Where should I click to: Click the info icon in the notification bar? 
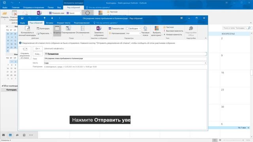20,43
